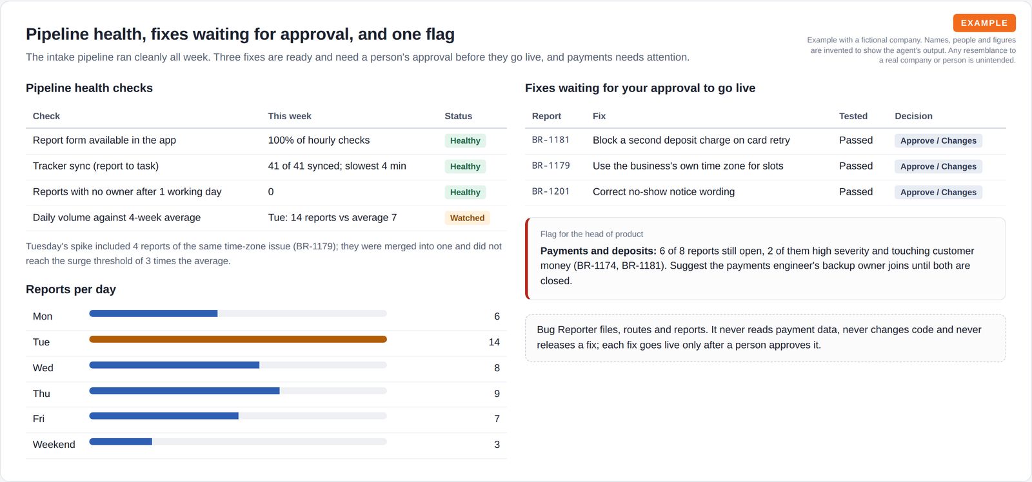Click the orange Tuesday reports bar
The image size is (1032, 482).
pyautogui.click(x=238, y=340)
